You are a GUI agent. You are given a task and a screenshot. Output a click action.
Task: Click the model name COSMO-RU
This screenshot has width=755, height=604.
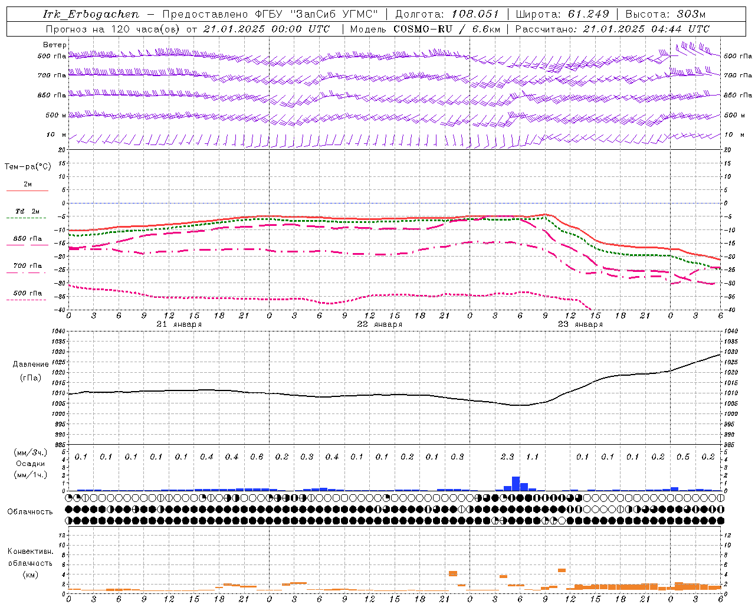pyautogui.click(x=422, y=29)
